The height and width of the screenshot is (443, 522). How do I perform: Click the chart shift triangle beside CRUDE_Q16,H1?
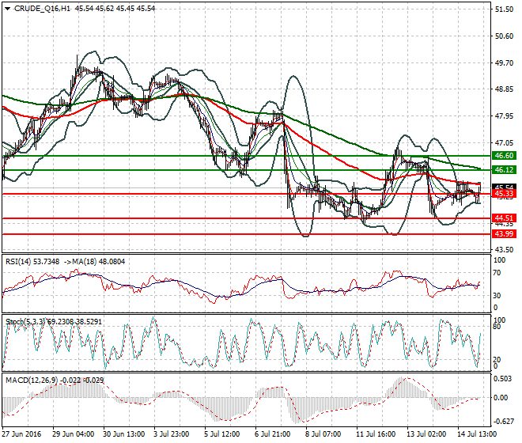(x=6, y=9)
